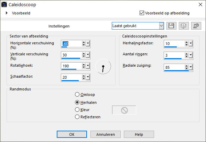This screenshot has width=206, height=142.
Task: Increase Horizontale verschuiving with up arrow
Action: pyautogui.click(x=84, y=42)
